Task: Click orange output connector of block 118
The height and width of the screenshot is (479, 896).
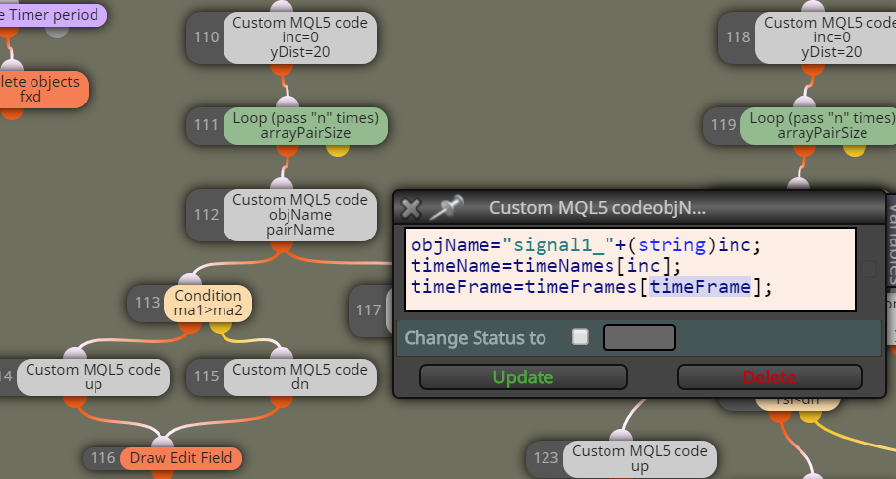Action: [812, 69]
